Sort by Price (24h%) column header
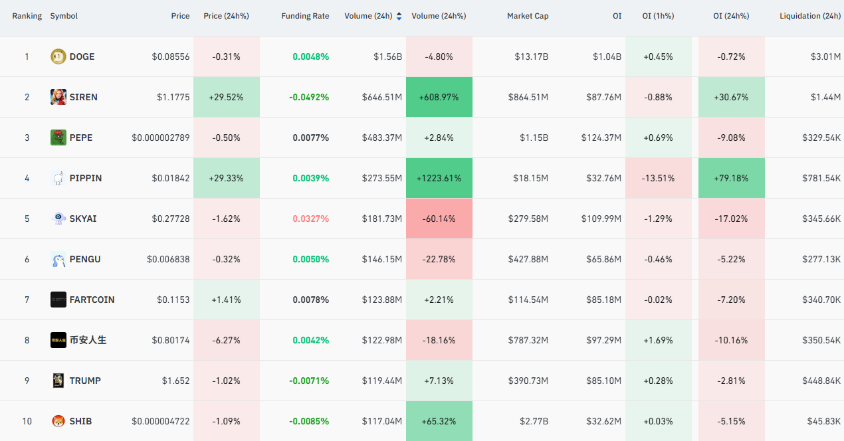This screenshot has height=441, width=844. (226, 16)
